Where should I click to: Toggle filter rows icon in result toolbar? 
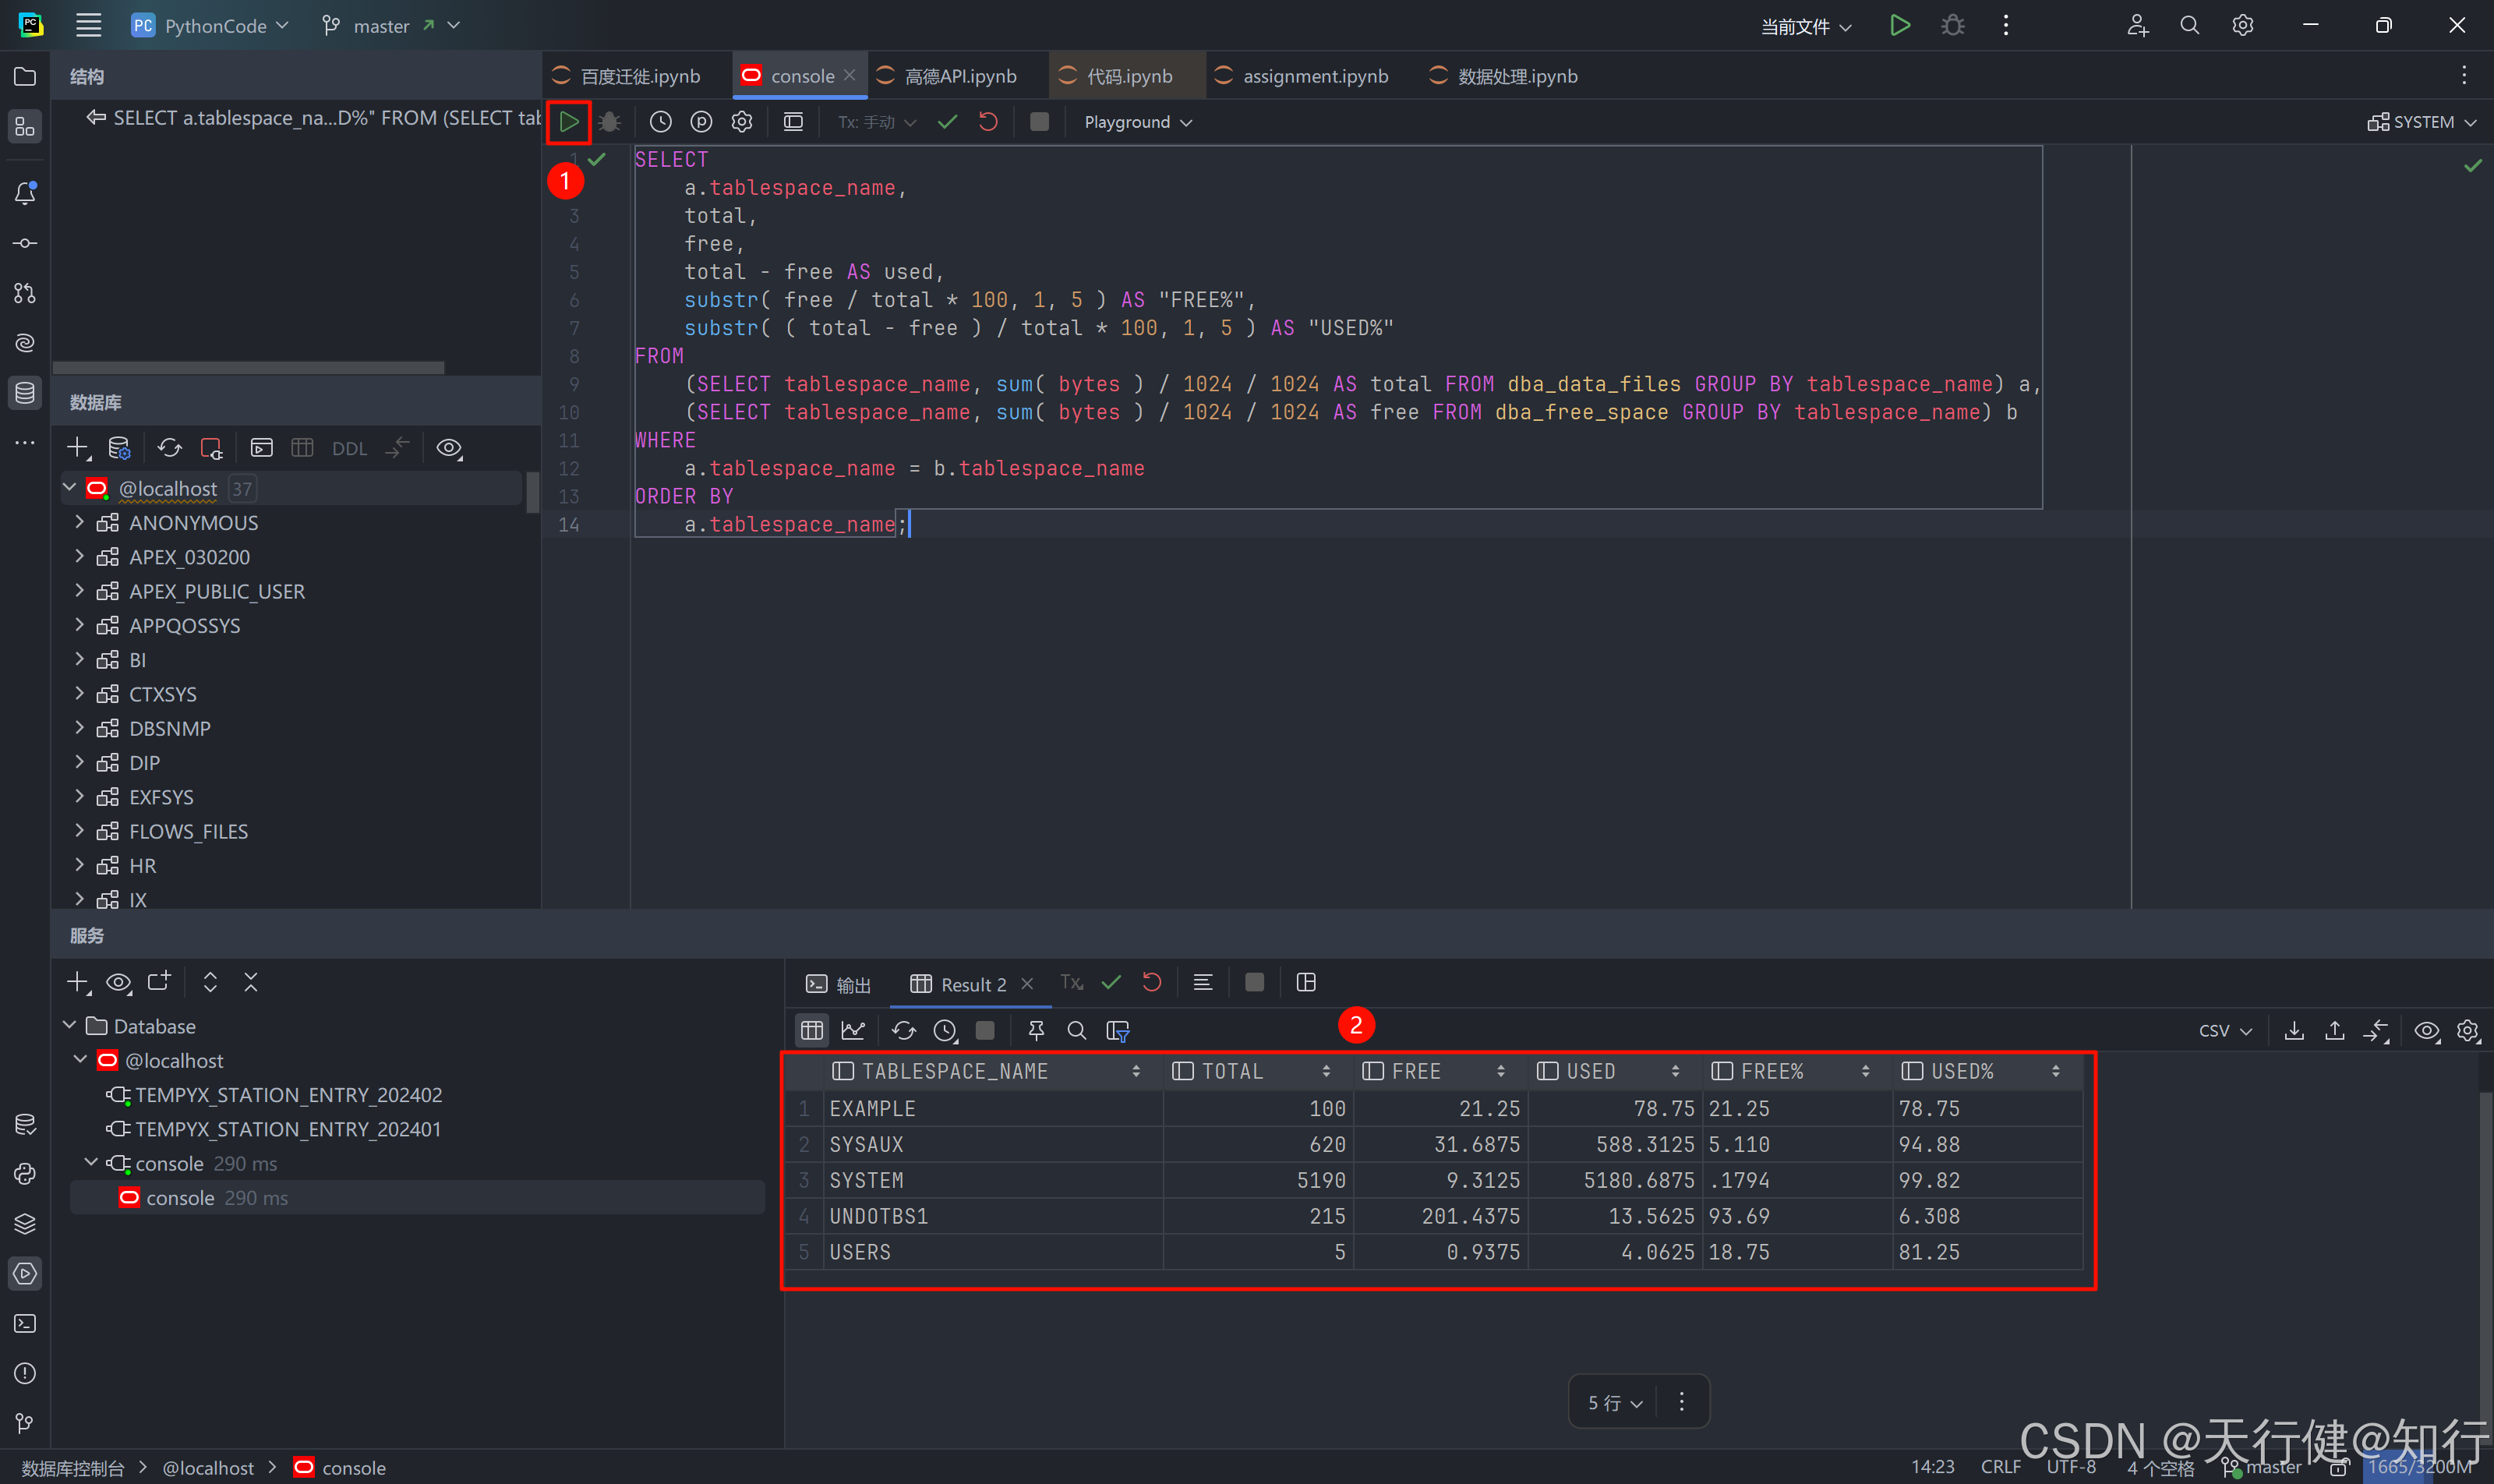[1118, 1030]
